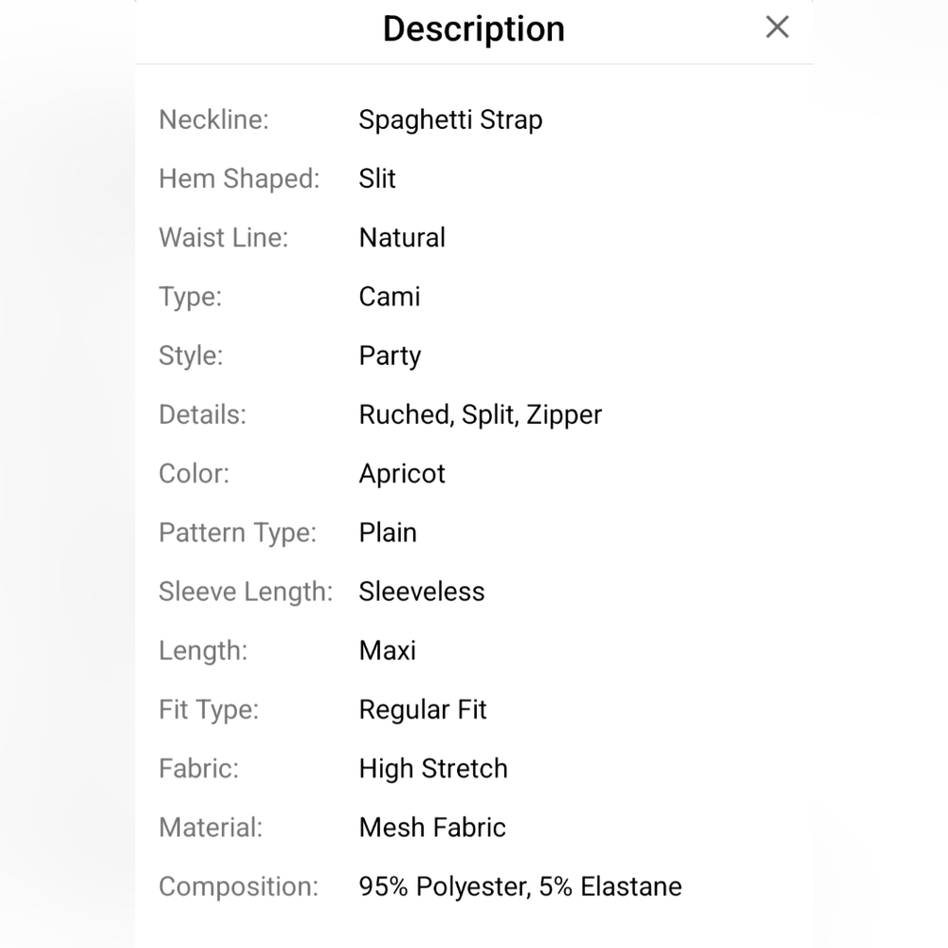Click the Mesh Fabric material value

[x=432, y=828]
